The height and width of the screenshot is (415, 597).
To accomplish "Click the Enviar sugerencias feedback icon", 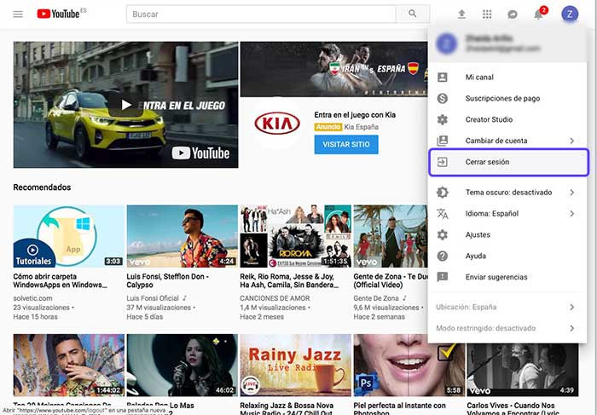I will (x=443, y=277).
